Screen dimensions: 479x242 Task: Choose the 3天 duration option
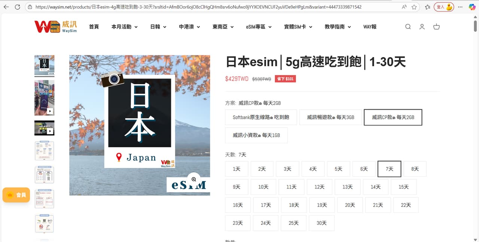(x=287, y=169)
